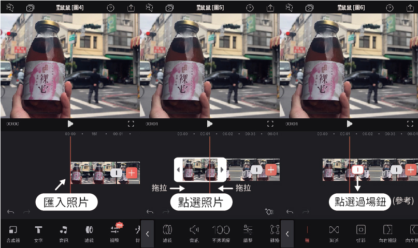Screen dimensions: 418x248
Task: Toggle fullscreen preview in the 圖6 panel
Action: click(410, 123)
